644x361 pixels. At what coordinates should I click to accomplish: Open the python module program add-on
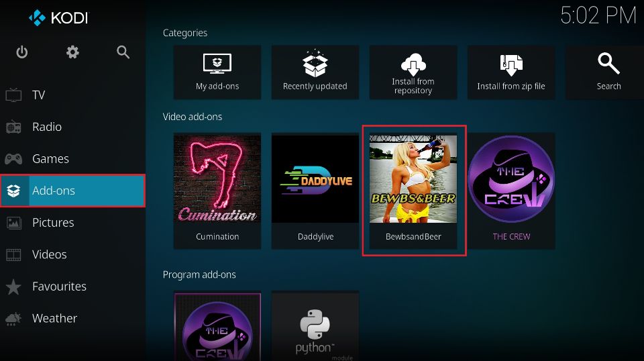[x=315, y=326]
